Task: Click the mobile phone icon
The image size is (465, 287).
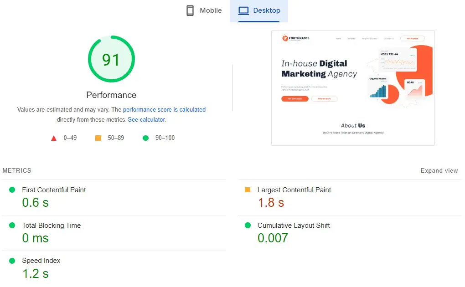Action: 190,10
